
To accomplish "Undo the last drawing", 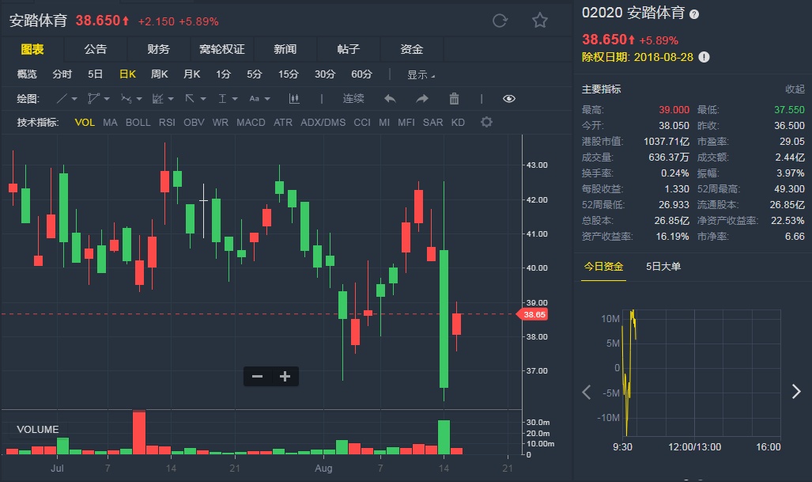I will click(390, 98).
